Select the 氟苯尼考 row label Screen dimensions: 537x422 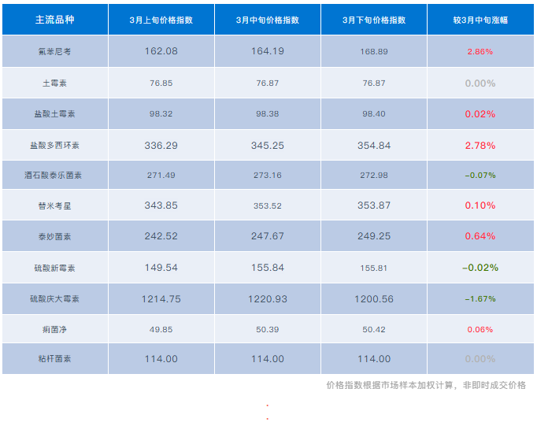click(x=54, y=51)
